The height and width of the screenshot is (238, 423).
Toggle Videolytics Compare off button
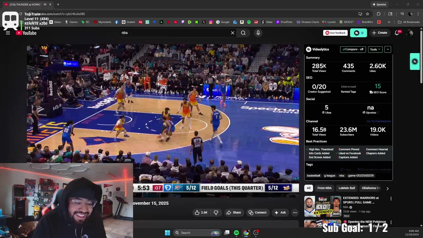pos(353,49)
